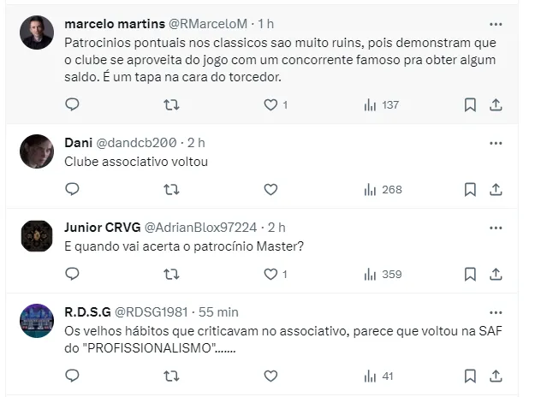Reply to R.D.S.G's tweet
535x397 pixels.
point(72,376)
